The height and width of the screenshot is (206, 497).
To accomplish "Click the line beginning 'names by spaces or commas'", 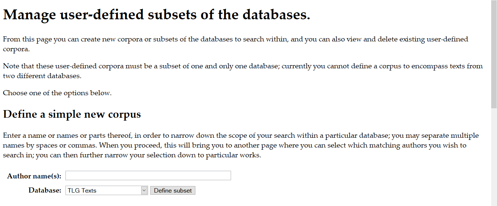I will coord(235,146).
